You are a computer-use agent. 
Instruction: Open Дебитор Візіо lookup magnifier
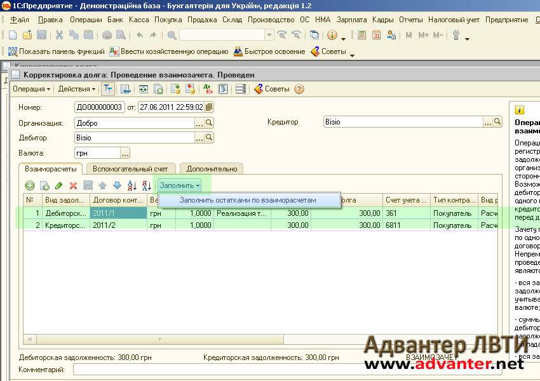pos(209,138)
